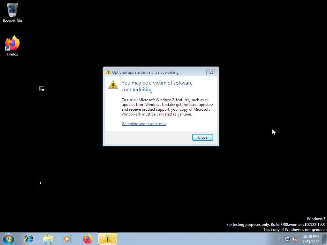Click the victim of software counterfeiting heading
Viewport: 327px width, 245px height.
click(x=157, y=86)
